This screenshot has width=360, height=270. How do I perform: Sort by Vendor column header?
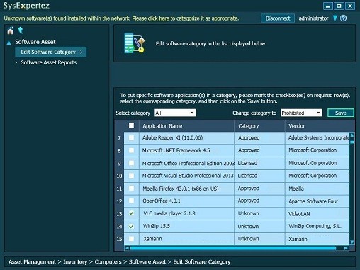(320, 126)
